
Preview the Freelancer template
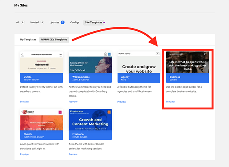coord(73,154)
